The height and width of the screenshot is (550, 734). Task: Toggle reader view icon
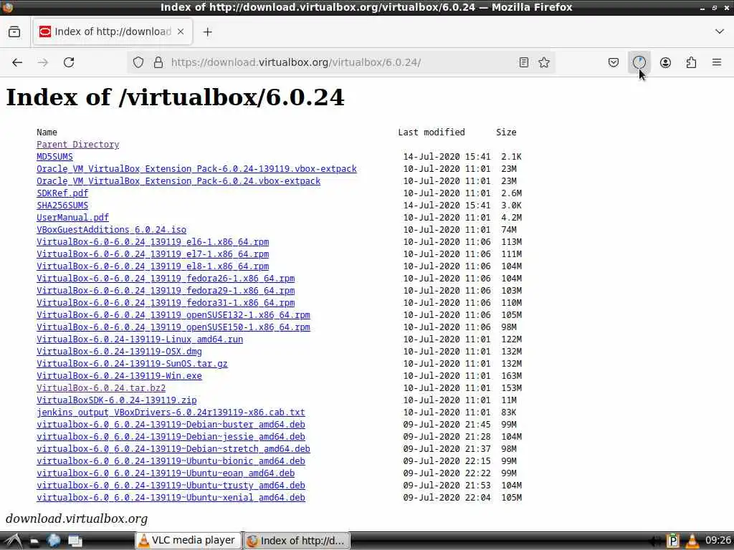(x=524, y=62)
